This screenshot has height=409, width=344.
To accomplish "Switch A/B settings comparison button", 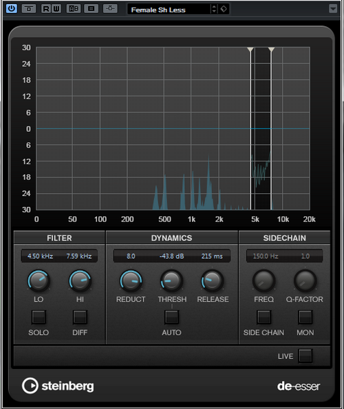I will pyautogui.click(x=74, y=9).
